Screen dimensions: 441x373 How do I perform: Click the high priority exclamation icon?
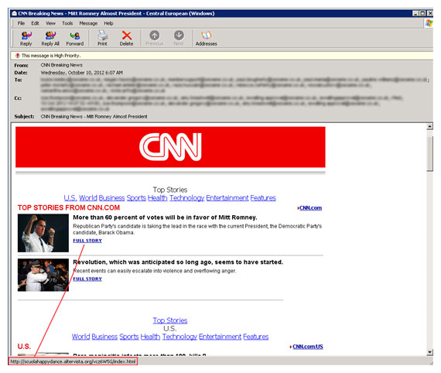click(18, 56)
